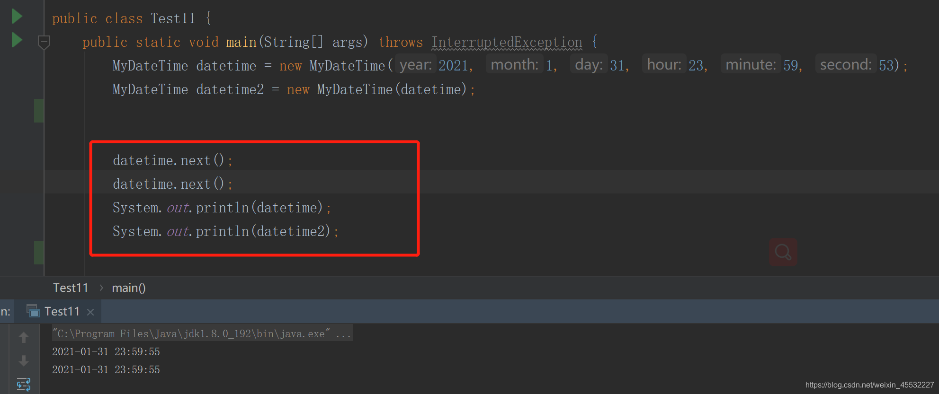
Task: Click the csdn blog URL text
Action: point(869,385)
